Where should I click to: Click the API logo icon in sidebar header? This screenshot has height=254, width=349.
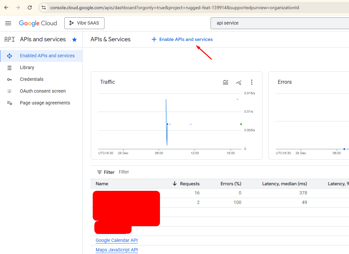[x=9, y=40]
